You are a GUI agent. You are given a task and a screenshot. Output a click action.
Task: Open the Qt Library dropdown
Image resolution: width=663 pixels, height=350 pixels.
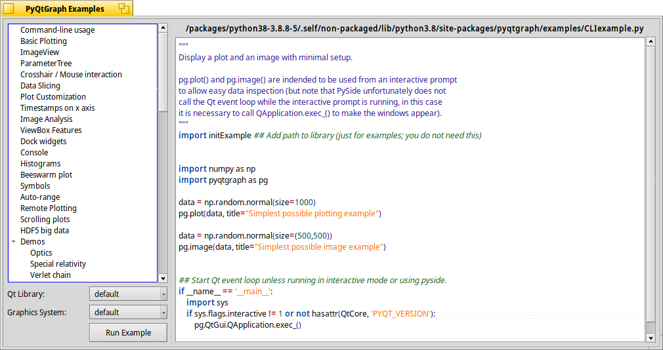[x=128, y=294]
